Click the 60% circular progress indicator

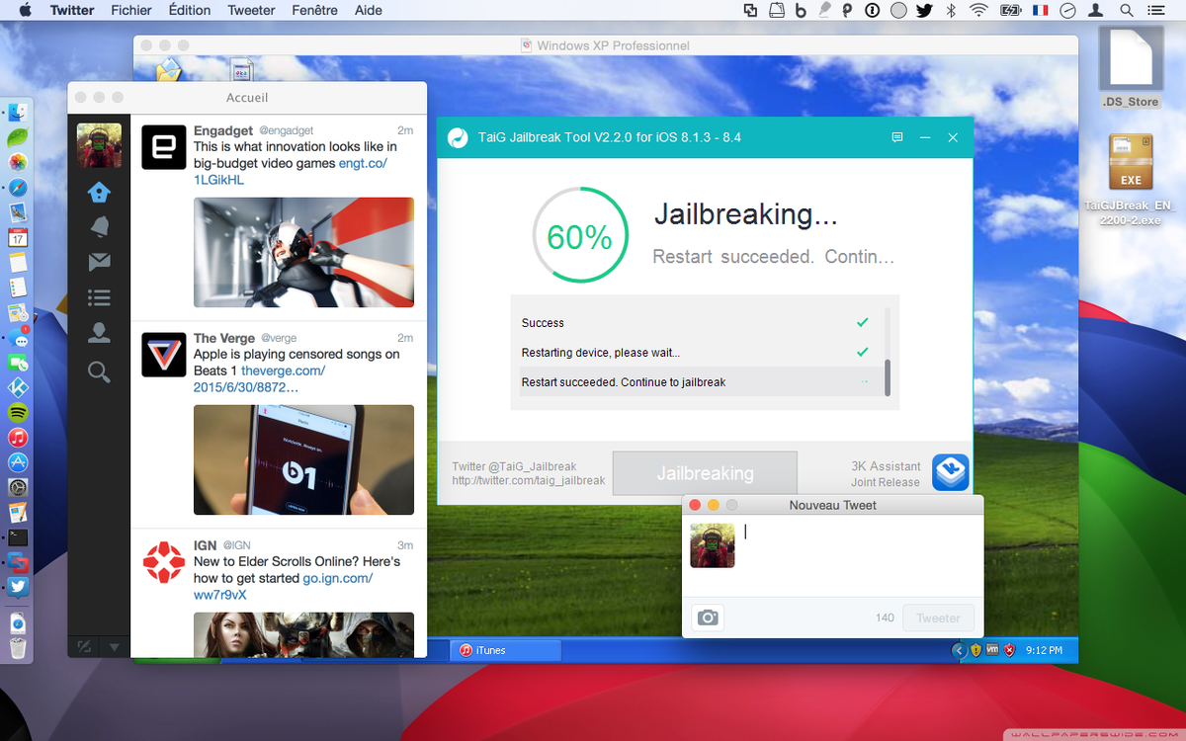click(580, 237)
